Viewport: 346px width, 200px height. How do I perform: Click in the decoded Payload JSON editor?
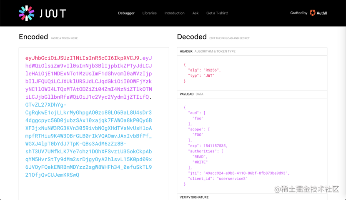pyautogui.click(x=252, y=145)
